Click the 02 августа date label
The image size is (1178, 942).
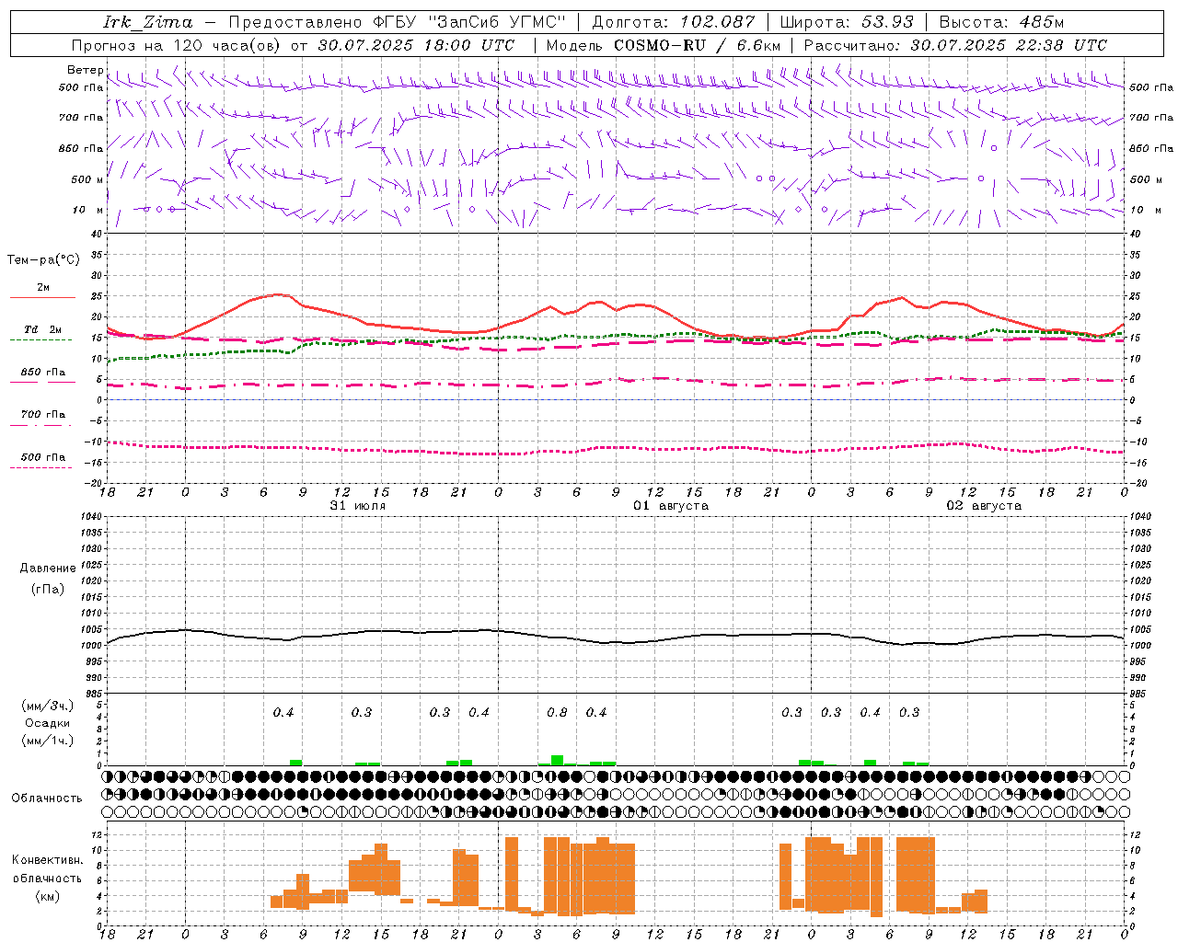pos(984,506)
